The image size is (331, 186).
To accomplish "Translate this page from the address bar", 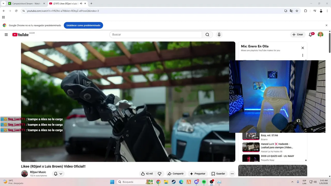I will [291, 11].
